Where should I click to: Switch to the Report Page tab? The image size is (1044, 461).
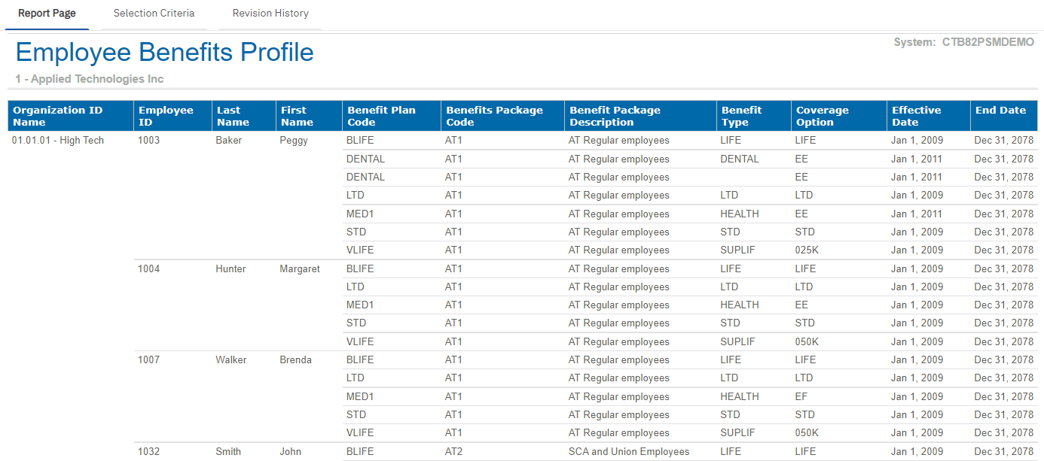click(x=47, y=14)
